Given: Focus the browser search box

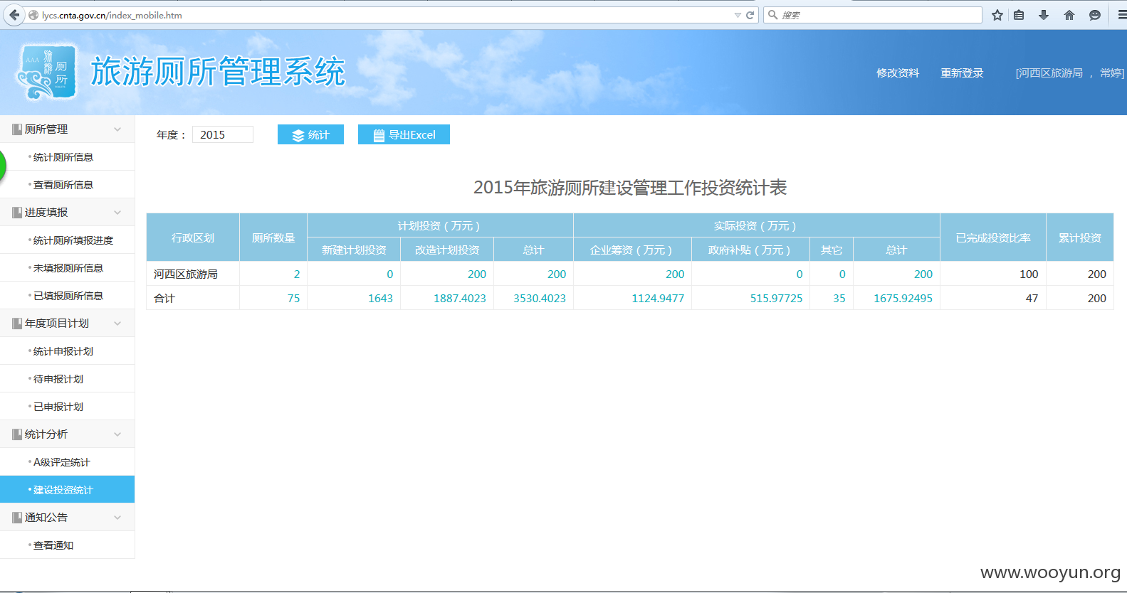Looking at the screenshot, I should point(872,15).
